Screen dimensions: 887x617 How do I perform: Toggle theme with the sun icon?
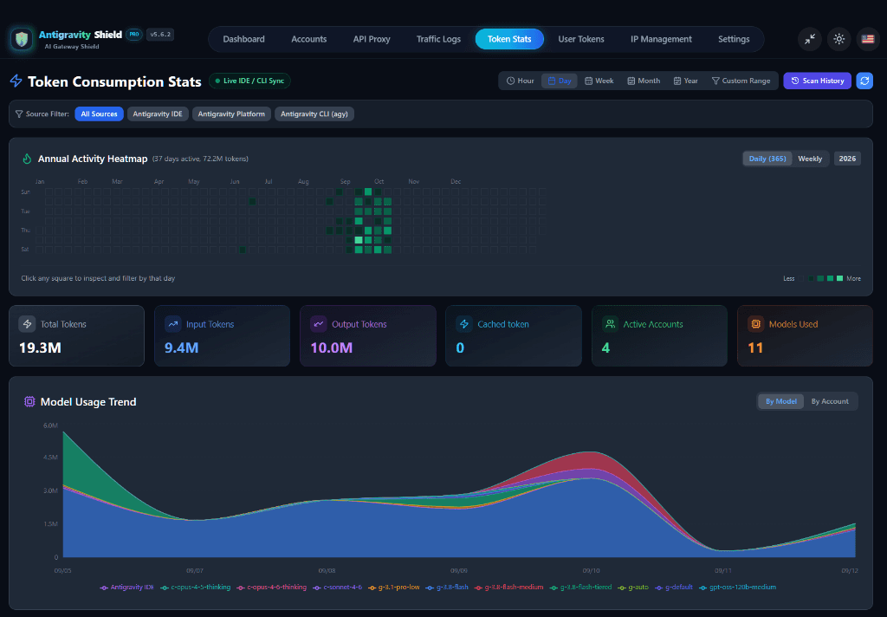click(838, 39)
